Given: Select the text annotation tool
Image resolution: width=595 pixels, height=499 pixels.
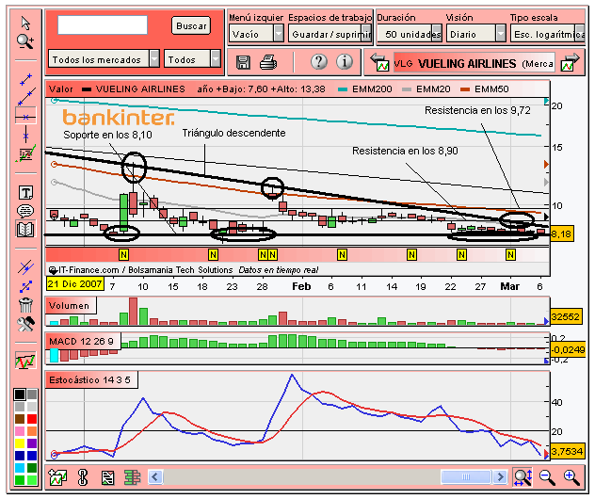Looking at the screenshot, I should [25, 193].
